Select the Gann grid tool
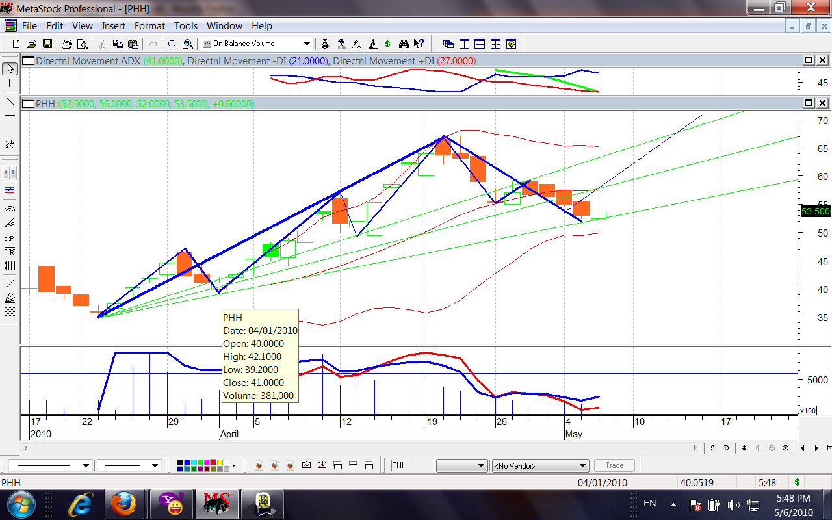Screen dimensions: 832x520 pos(10,312)
